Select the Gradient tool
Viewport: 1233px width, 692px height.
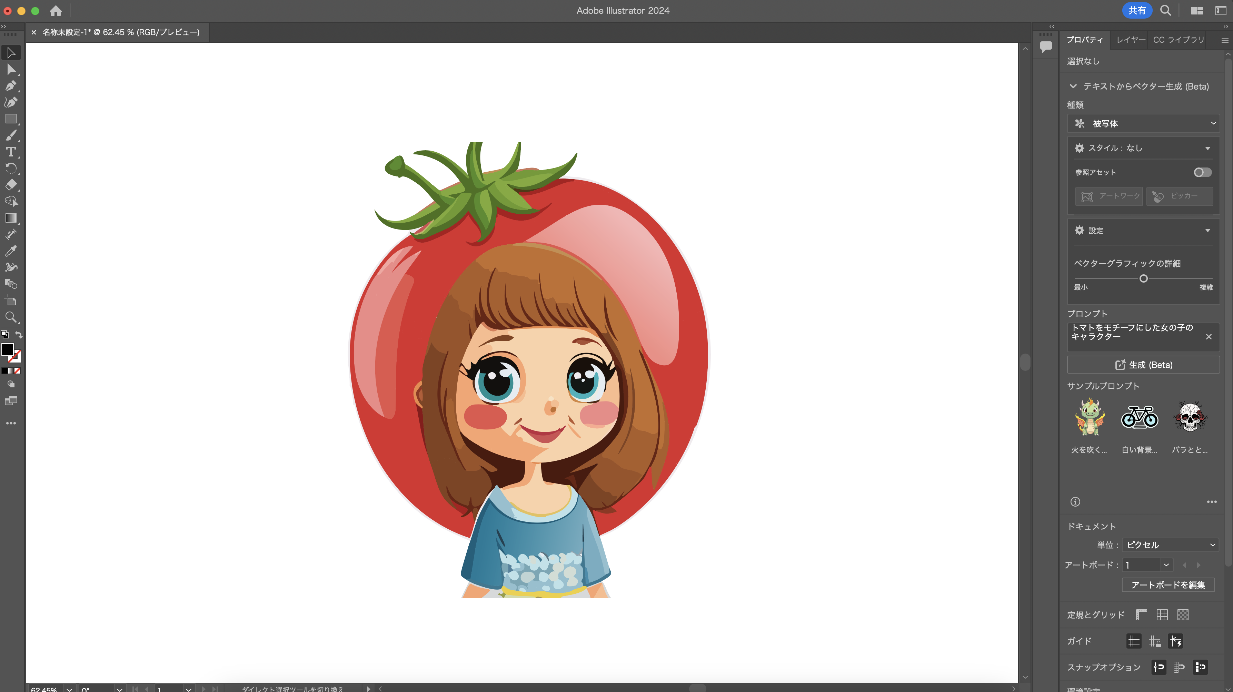click(11, 218)
